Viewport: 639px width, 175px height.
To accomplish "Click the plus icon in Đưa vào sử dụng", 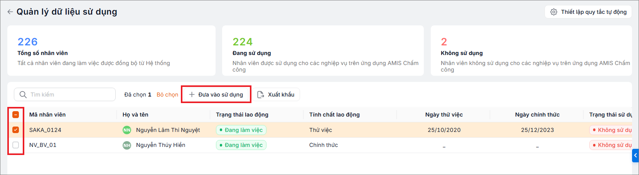I will tap(192, 95).
